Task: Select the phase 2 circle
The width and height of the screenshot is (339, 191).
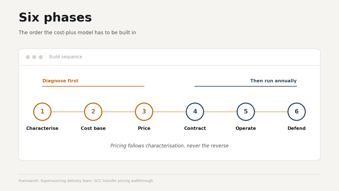Action: [x=93, y=112]
